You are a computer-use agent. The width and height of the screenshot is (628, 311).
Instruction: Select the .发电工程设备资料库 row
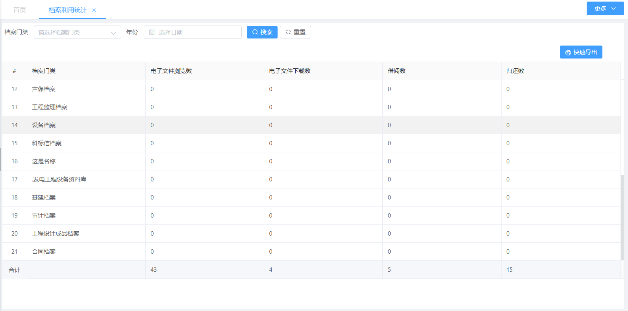(311, 179)
